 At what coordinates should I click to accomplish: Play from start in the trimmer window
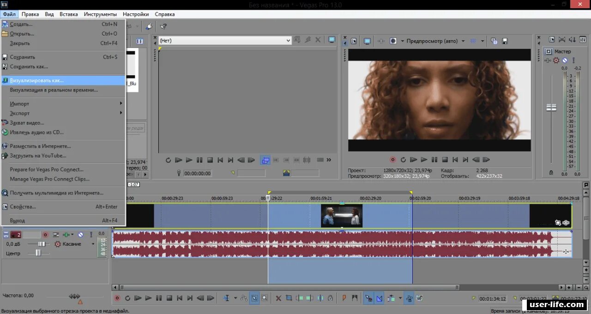pos(179,160)
